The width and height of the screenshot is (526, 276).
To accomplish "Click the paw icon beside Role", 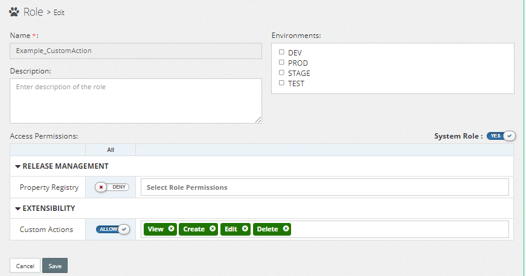I will tap(14, 11).
